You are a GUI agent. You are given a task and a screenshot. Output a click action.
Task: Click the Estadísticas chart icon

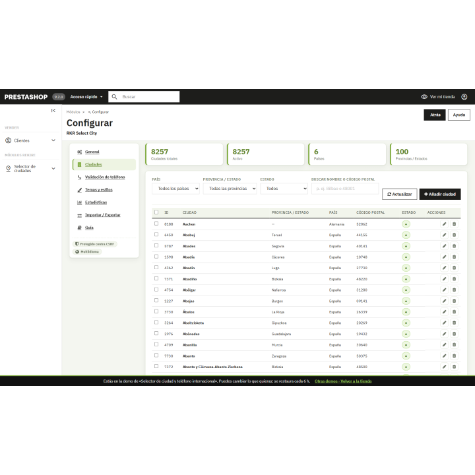(x=79, y=203)
